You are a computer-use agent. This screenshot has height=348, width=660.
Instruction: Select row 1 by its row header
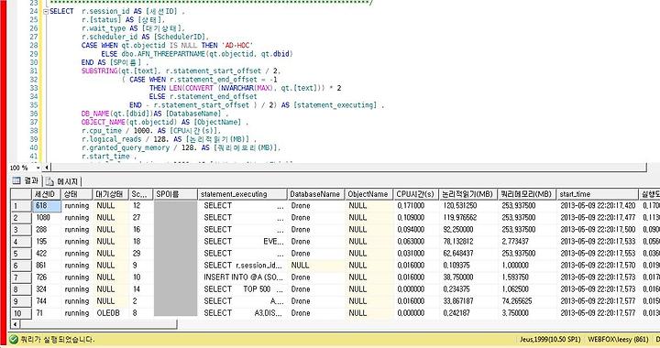tap(21, 205)
